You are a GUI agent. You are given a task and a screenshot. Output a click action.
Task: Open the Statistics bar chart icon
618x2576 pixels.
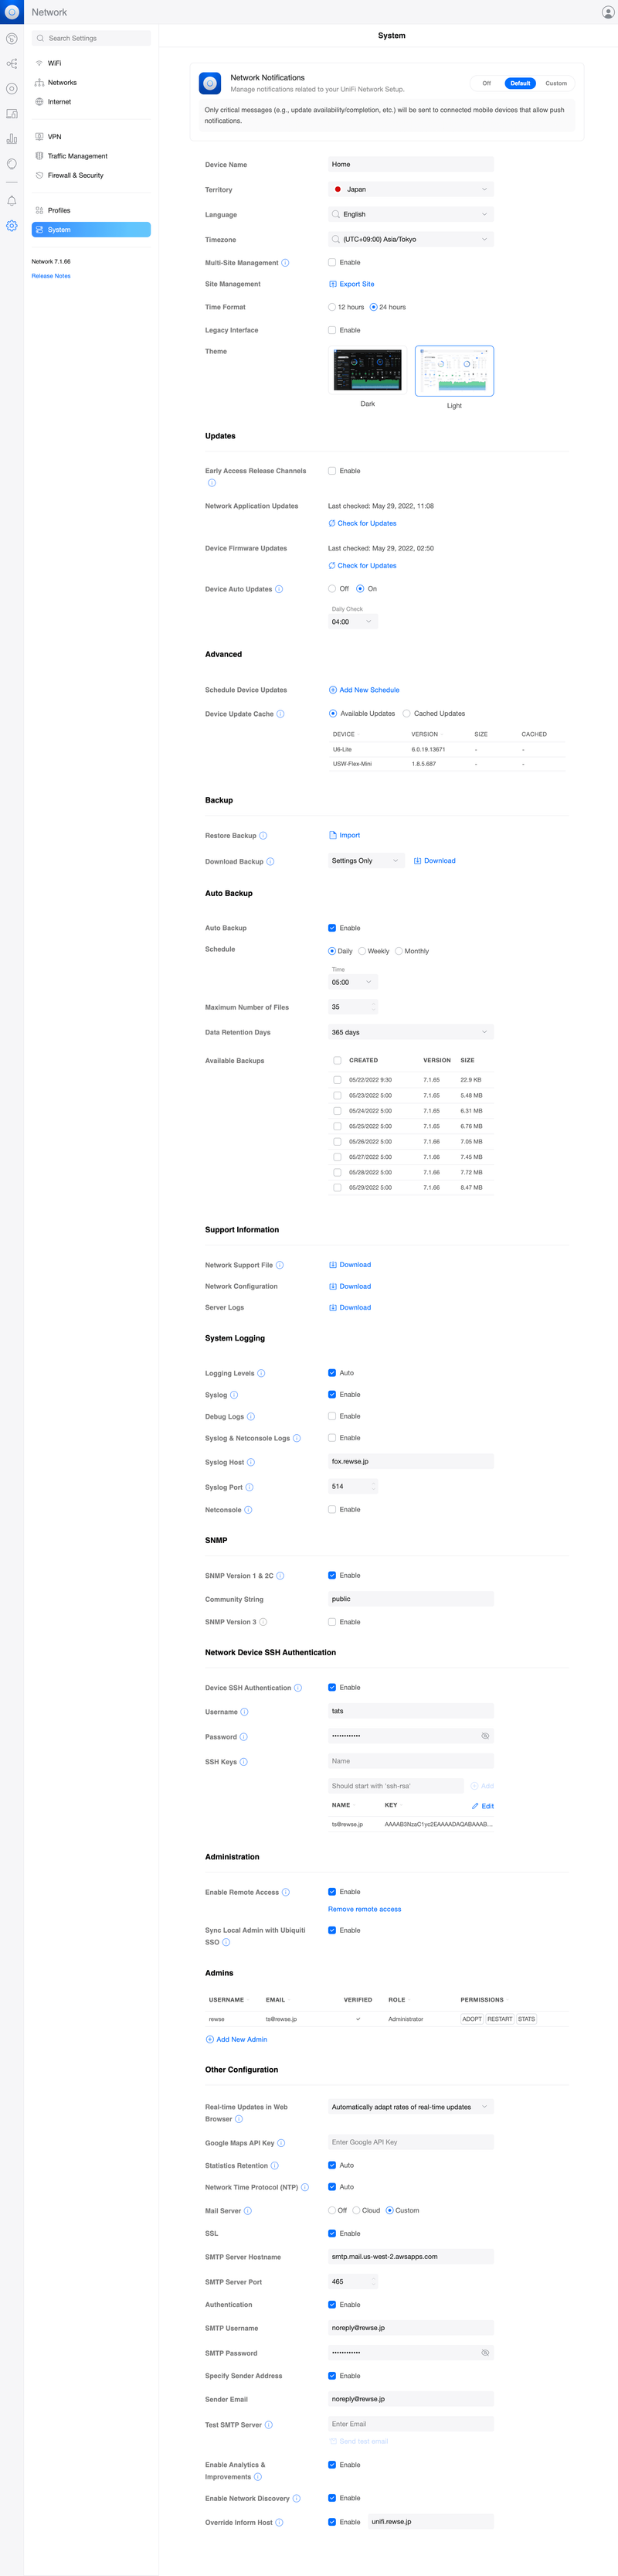[12, 139]
